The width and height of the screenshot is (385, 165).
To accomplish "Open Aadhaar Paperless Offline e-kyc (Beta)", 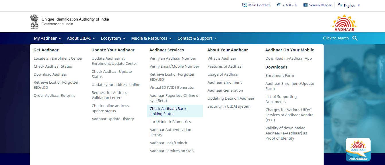I will [x=174, y=98].
